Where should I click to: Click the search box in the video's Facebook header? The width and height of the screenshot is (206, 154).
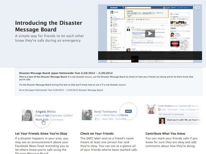[138, 7]
